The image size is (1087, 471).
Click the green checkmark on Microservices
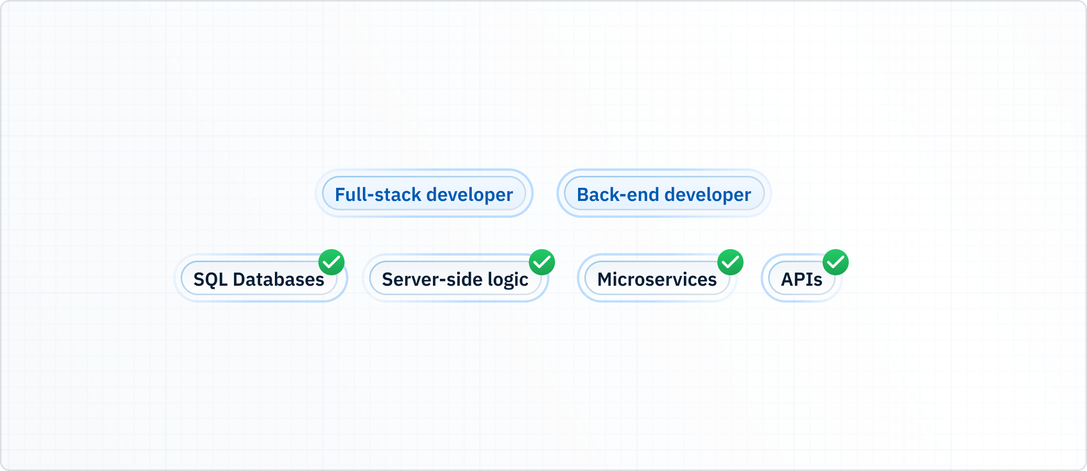pos(730,262)
